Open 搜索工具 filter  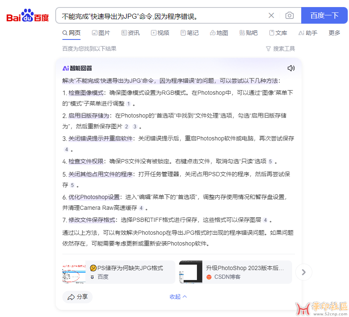[280, 49]
